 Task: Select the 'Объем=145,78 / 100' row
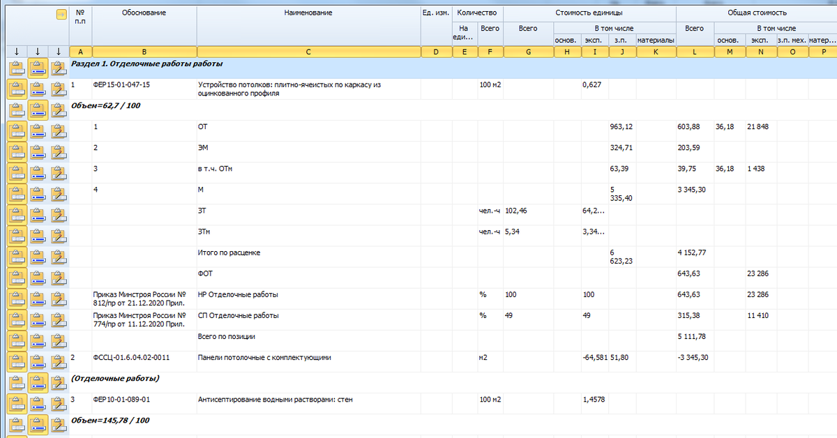coord(453,424)
